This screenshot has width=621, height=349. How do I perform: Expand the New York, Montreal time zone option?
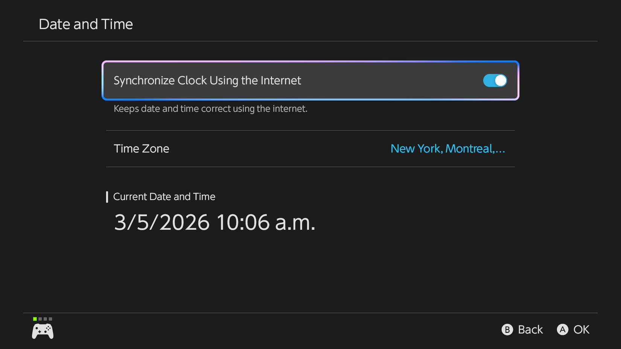tap(448, 149)
